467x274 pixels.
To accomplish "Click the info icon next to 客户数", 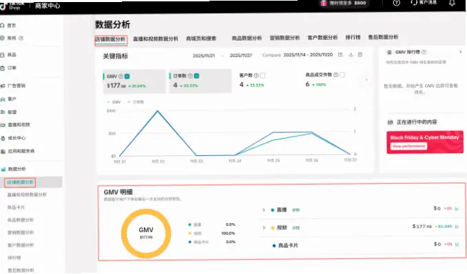I will 256,76.
